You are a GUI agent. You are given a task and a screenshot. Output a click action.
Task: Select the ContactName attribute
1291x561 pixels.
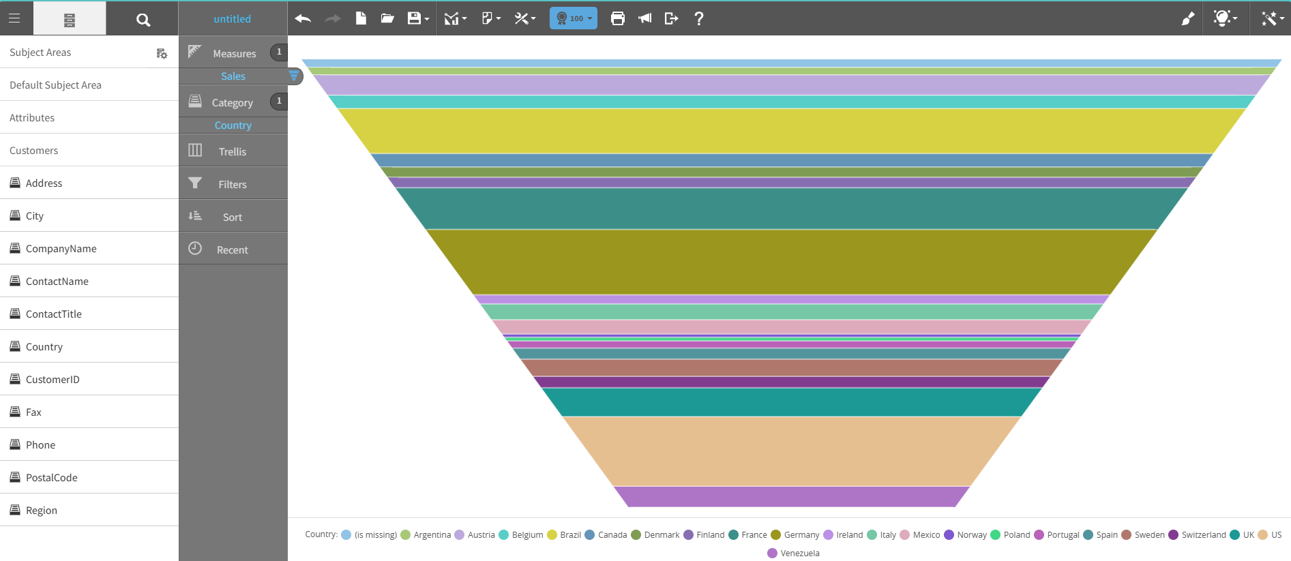(89, 282)
